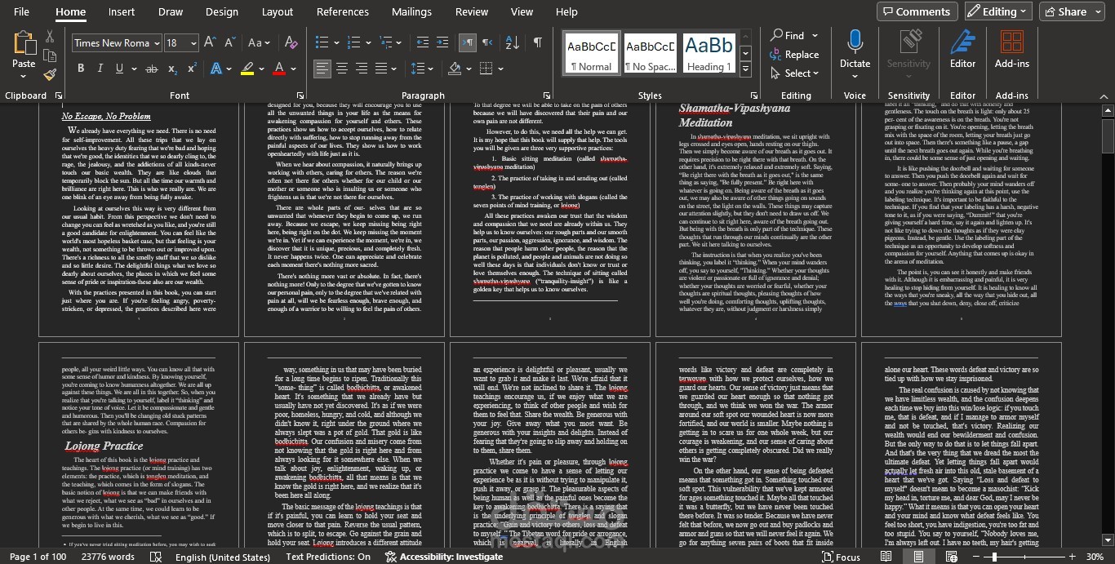Increase paragraph indent
This screenshot has height=564, width=1115.
pyautogui.click(x=442, y=42)
